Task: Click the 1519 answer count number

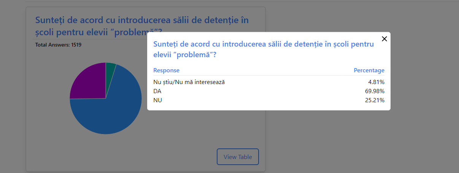Action: point(76,45)
